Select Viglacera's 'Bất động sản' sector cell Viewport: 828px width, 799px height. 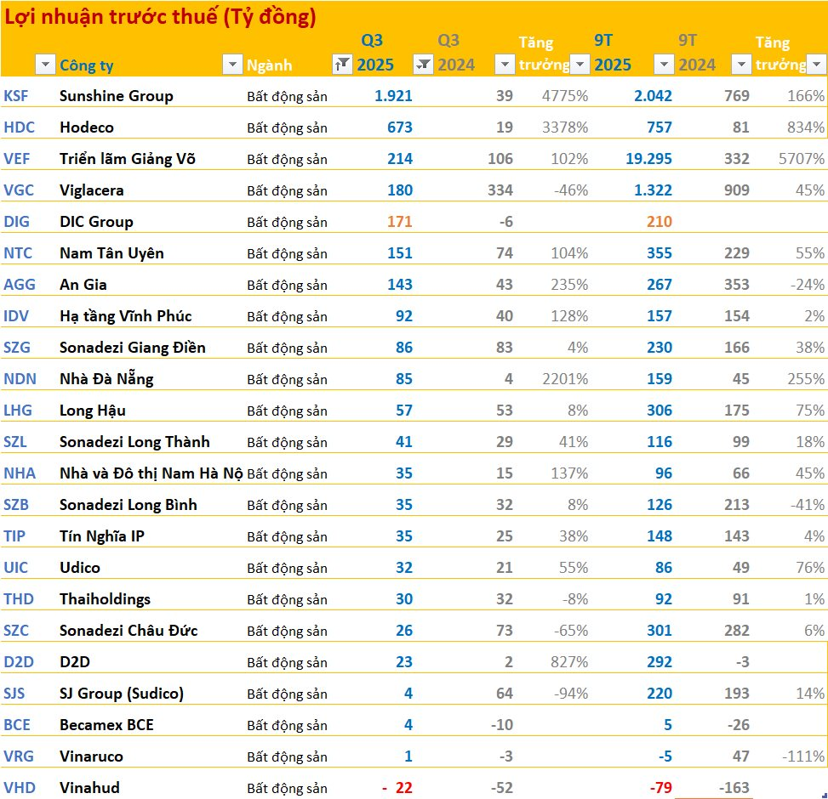287,190
